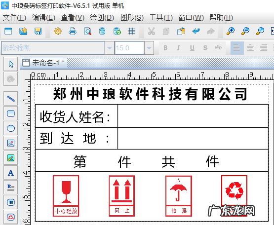
Task: Click the Paste clipboard icon
Action: click(x=181, y=31)
